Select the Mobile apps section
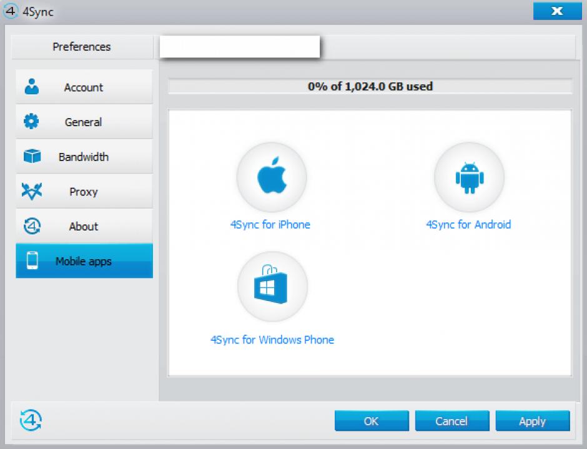The width and height of the screenshot is (587, 449). pyautogui.click(x=84, y=261)
